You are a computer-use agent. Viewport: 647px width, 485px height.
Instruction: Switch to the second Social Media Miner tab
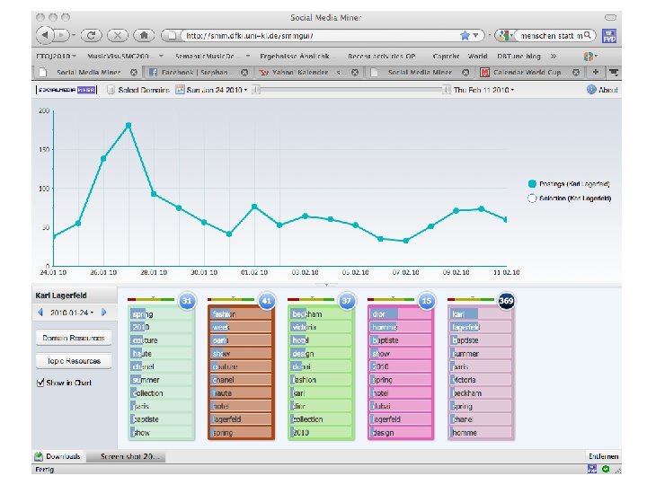coord(420,73)
